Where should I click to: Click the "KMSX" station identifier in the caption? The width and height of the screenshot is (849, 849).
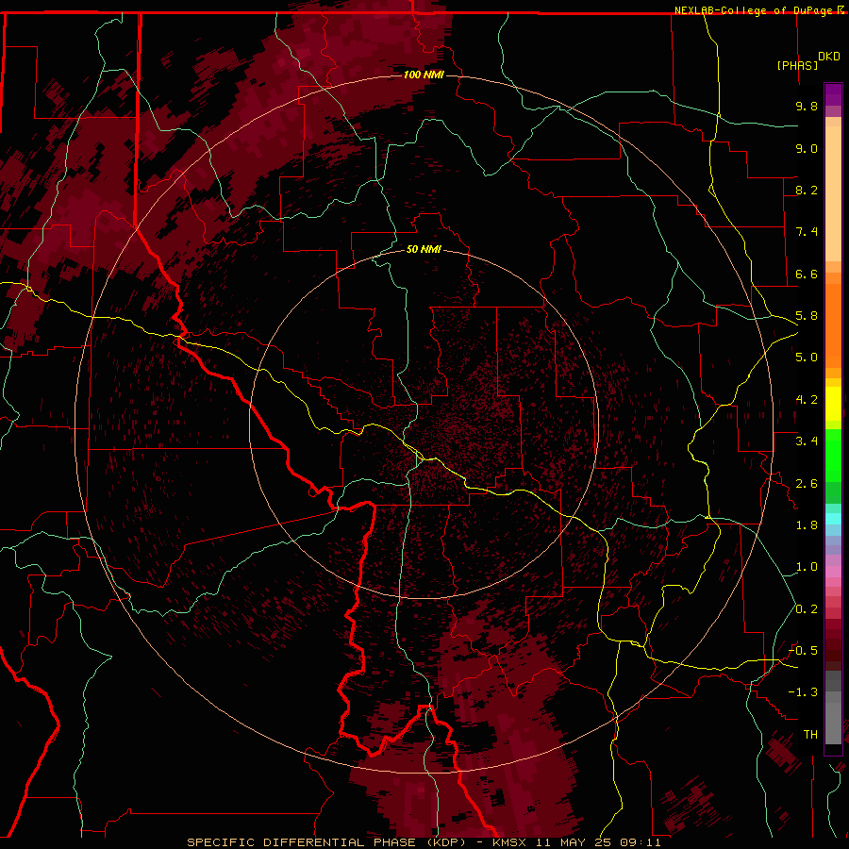[509, 842]
